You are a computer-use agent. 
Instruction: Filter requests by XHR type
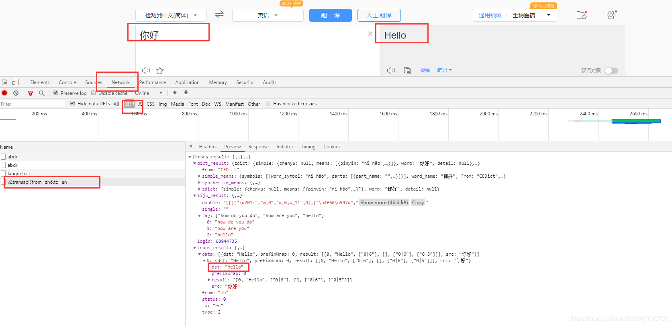pos(129,104)
